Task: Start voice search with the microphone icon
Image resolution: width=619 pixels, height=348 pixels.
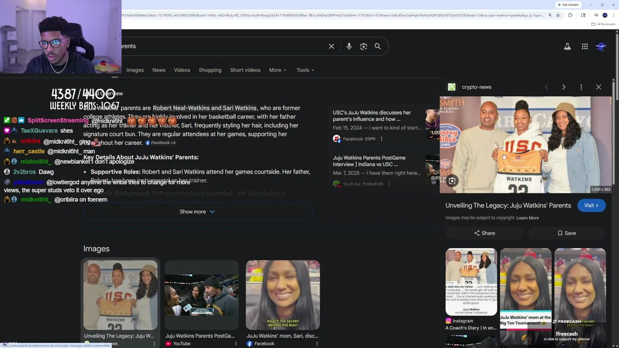Action: pyautogui.click(x=349, y=46)
